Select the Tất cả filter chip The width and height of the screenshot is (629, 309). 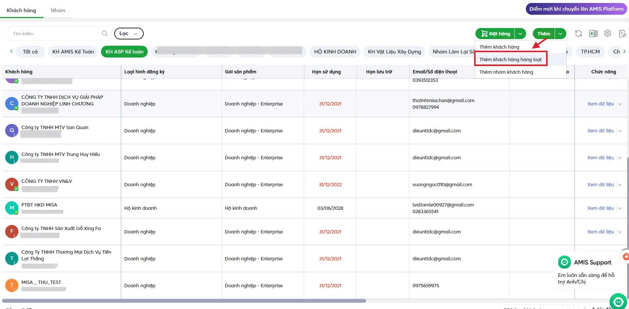(x=30, y=52)
